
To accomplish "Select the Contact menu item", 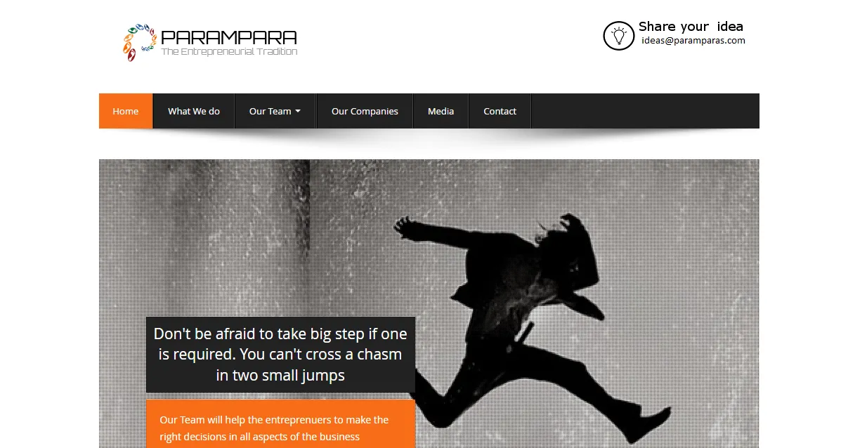I will pyautogui.click(x=500, y=111).
